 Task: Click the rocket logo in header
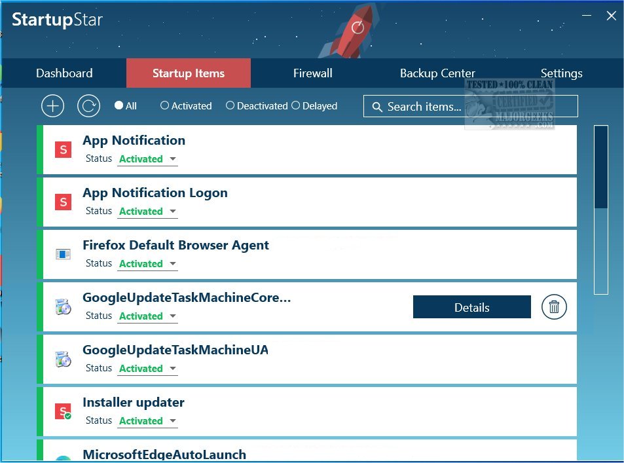point(352,30)
